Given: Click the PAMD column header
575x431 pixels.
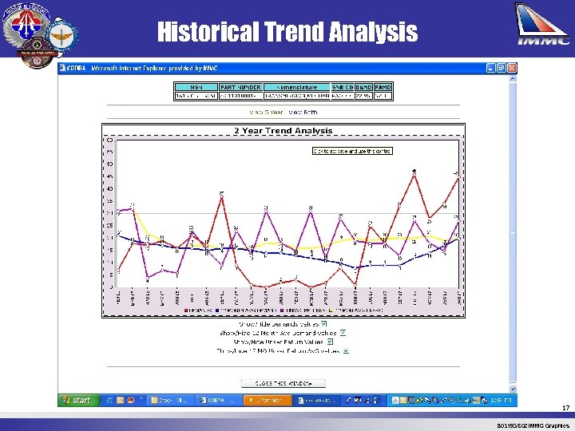Looking at the screenshot, I should (x=383, y=87).
